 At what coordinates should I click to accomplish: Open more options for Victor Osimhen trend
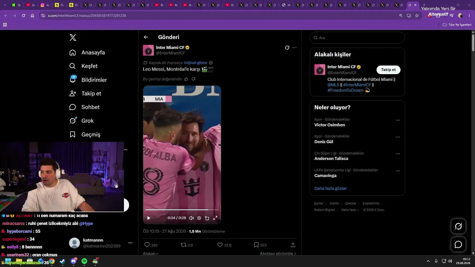pos(398,120)
